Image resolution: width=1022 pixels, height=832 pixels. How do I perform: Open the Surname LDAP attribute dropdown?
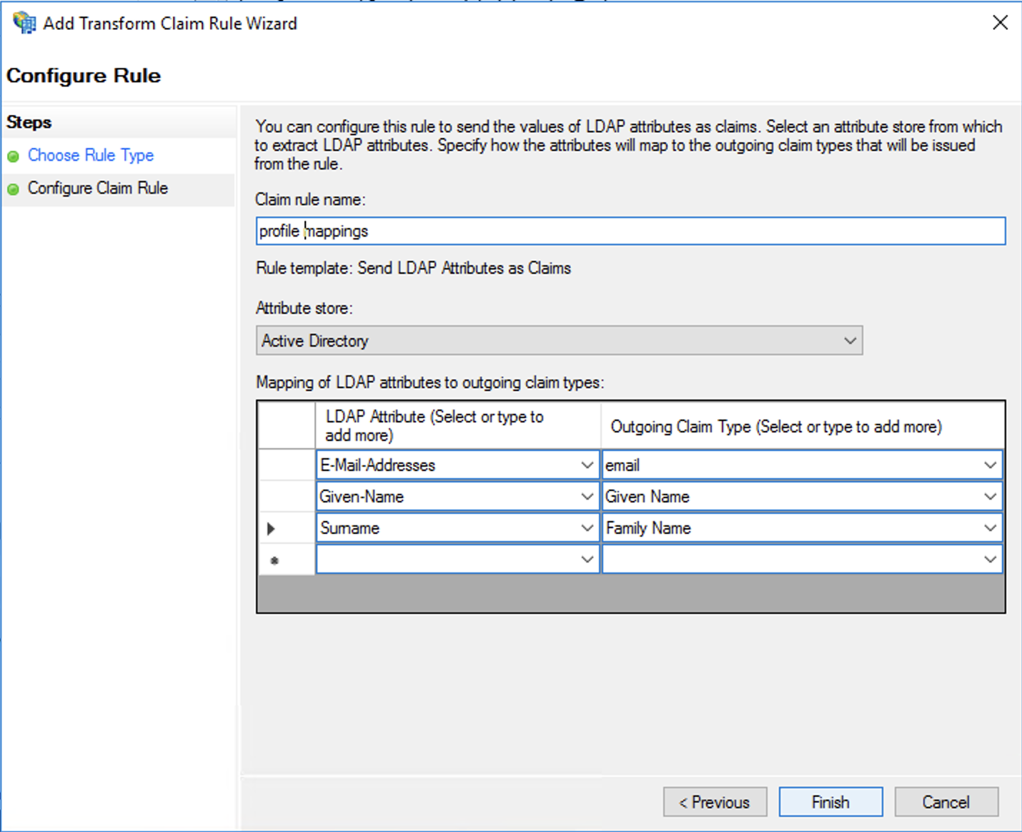coord(587,528)
